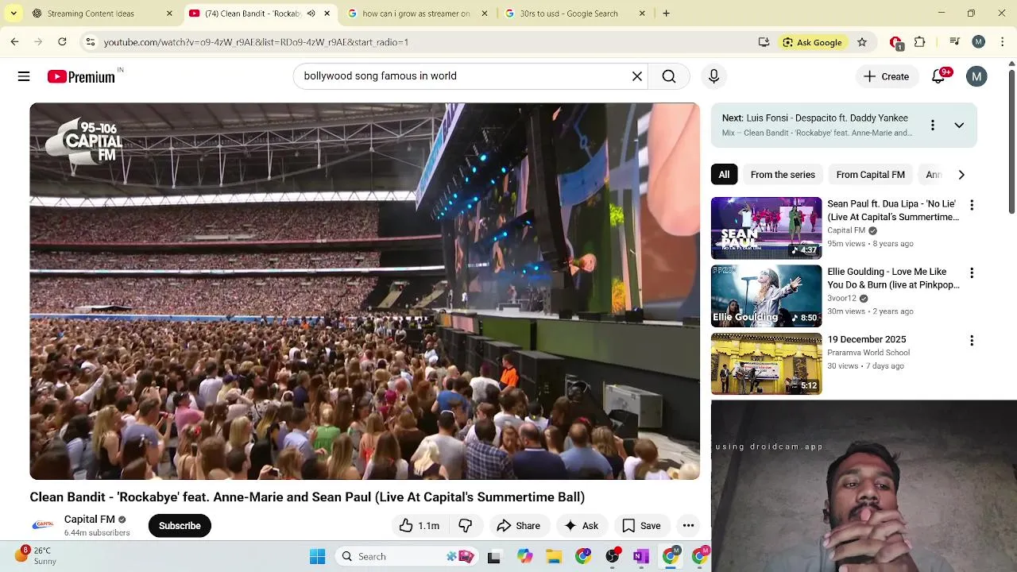Launch Copilot from taskbar

[524, 557]
